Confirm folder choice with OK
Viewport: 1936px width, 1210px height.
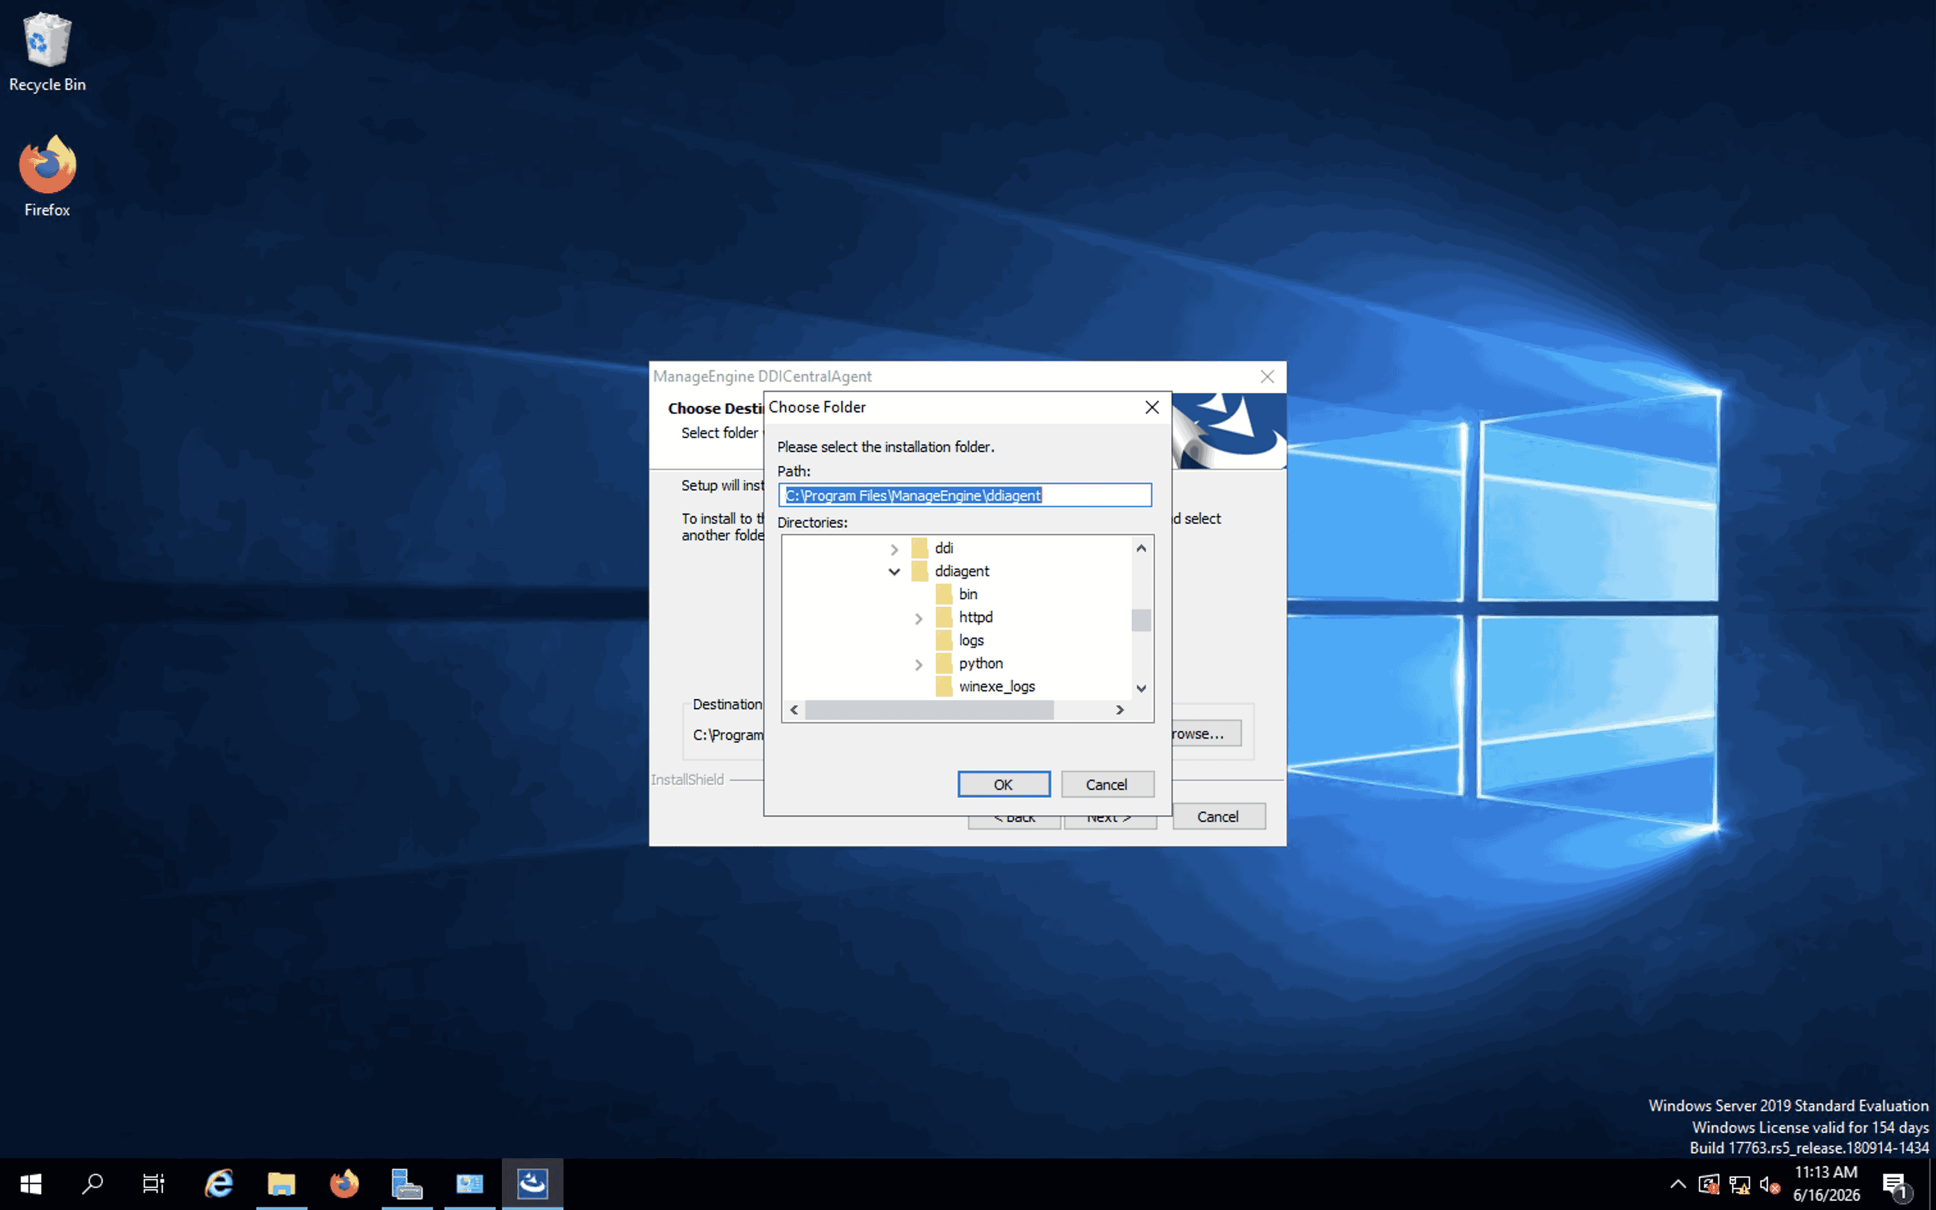click(1004, 785)
